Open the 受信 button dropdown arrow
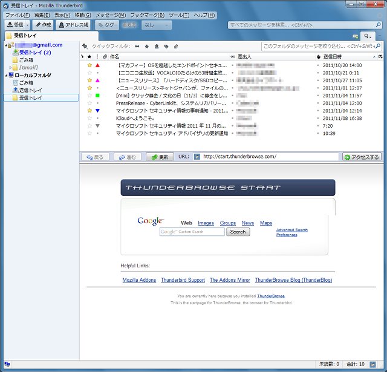The width and height of the screenshot is (387, 372). pyautogui.click(x=27, y=25)
